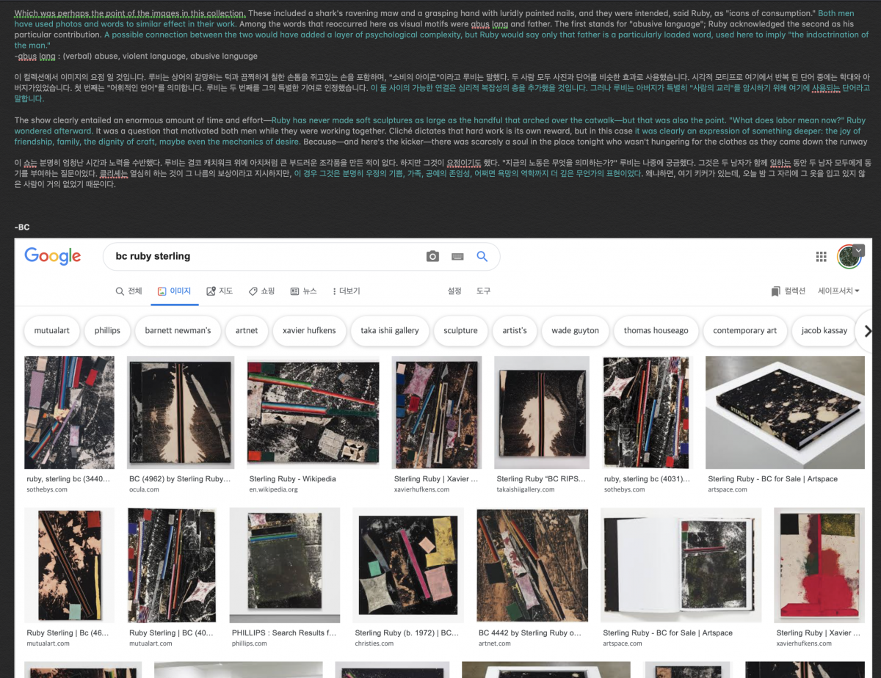Open the 컬렉션 saved collections
Screen dimensions: 881x678
coord(788,291)
